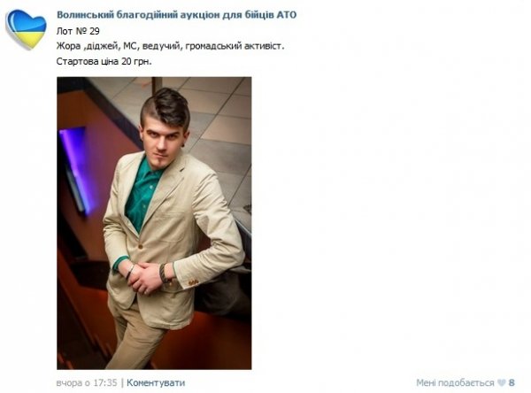Click the clasped hands with bracelets

pyautogui.click(x=146, y=276)
